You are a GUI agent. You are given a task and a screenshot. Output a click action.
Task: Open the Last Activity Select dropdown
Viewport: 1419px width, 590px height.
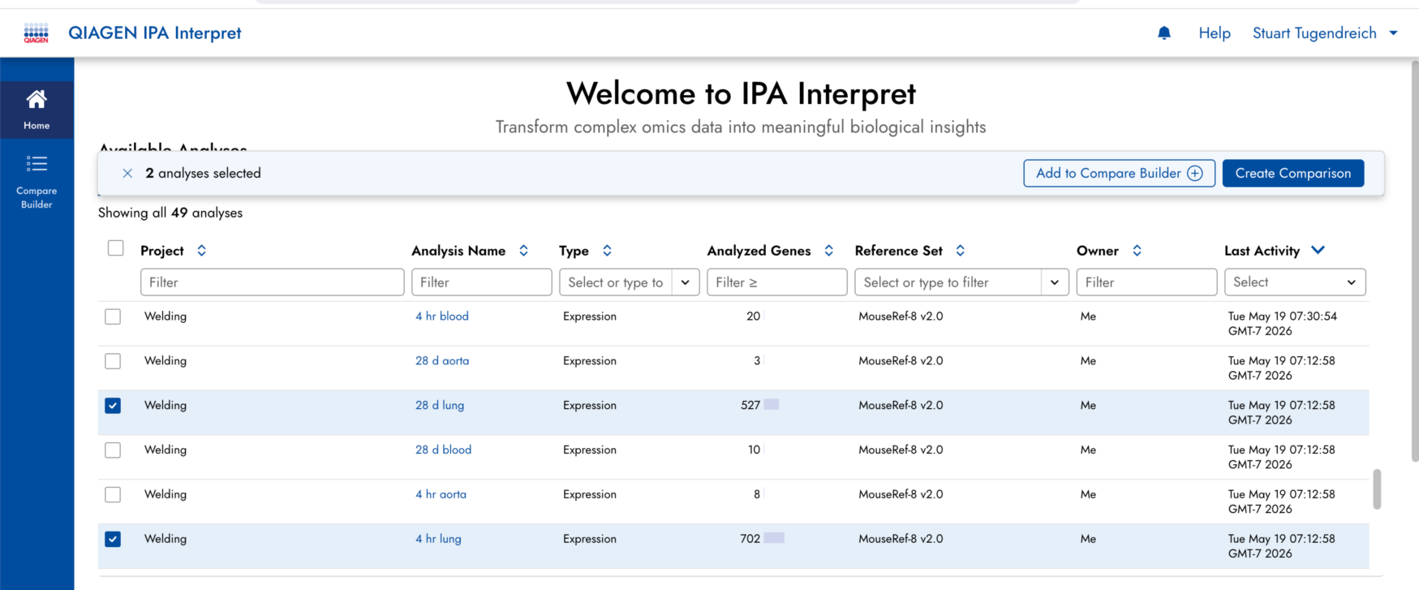(1295, 282)
